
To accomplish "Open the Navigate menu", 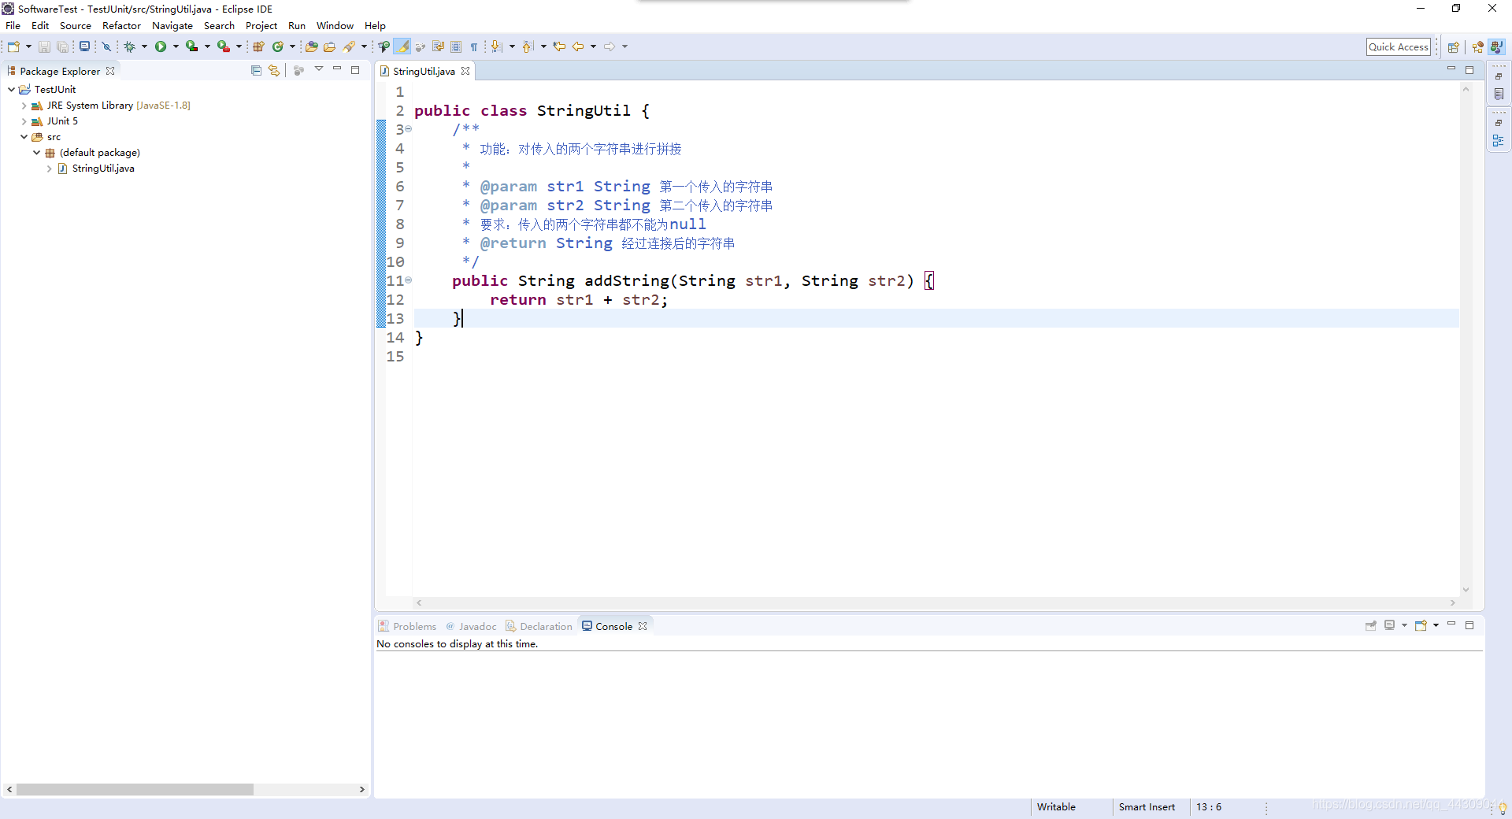I will (x=172, y=25).
